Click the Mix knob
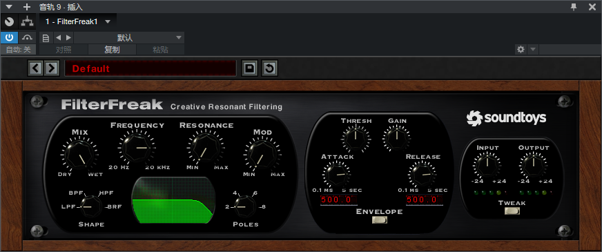Viewport: 602px width, 252px height. tap(80, 155)
